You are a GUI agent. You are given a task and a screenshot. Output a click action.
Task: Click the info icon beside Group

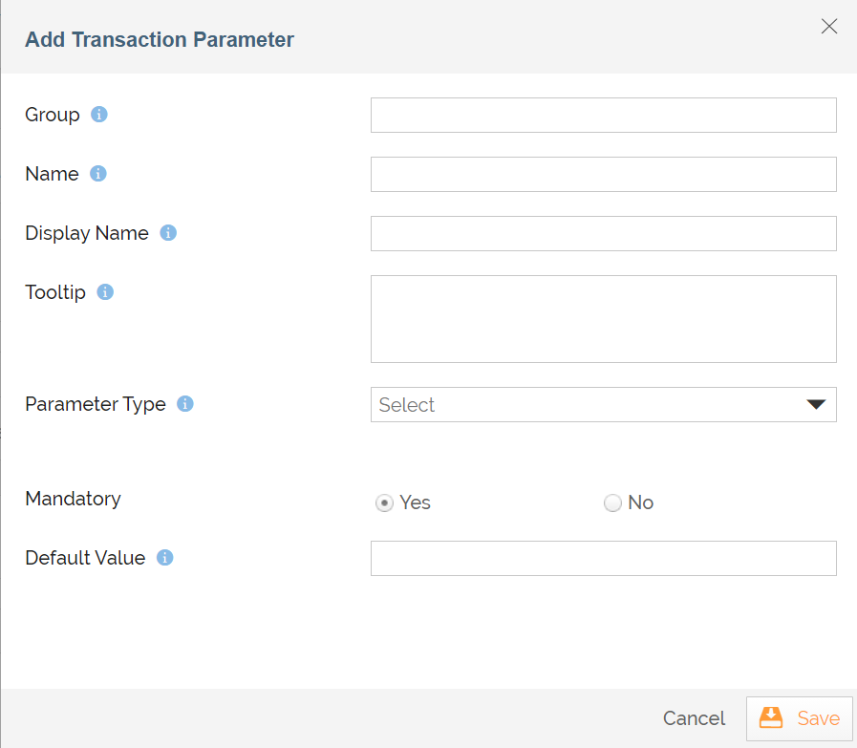click(x=99, y=115)
